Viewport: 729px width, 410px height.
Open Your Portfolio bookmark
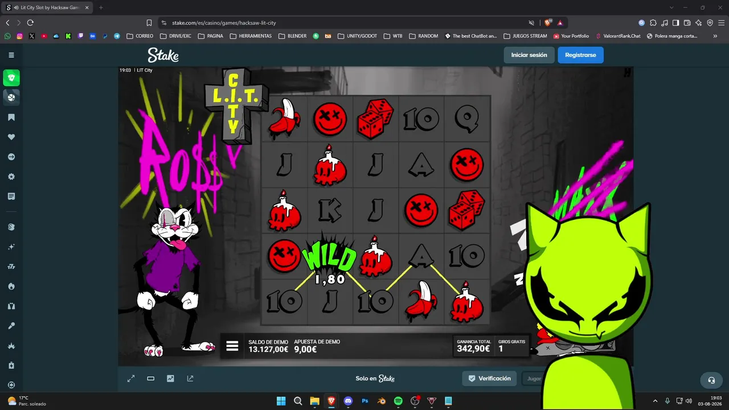[571, 36]
